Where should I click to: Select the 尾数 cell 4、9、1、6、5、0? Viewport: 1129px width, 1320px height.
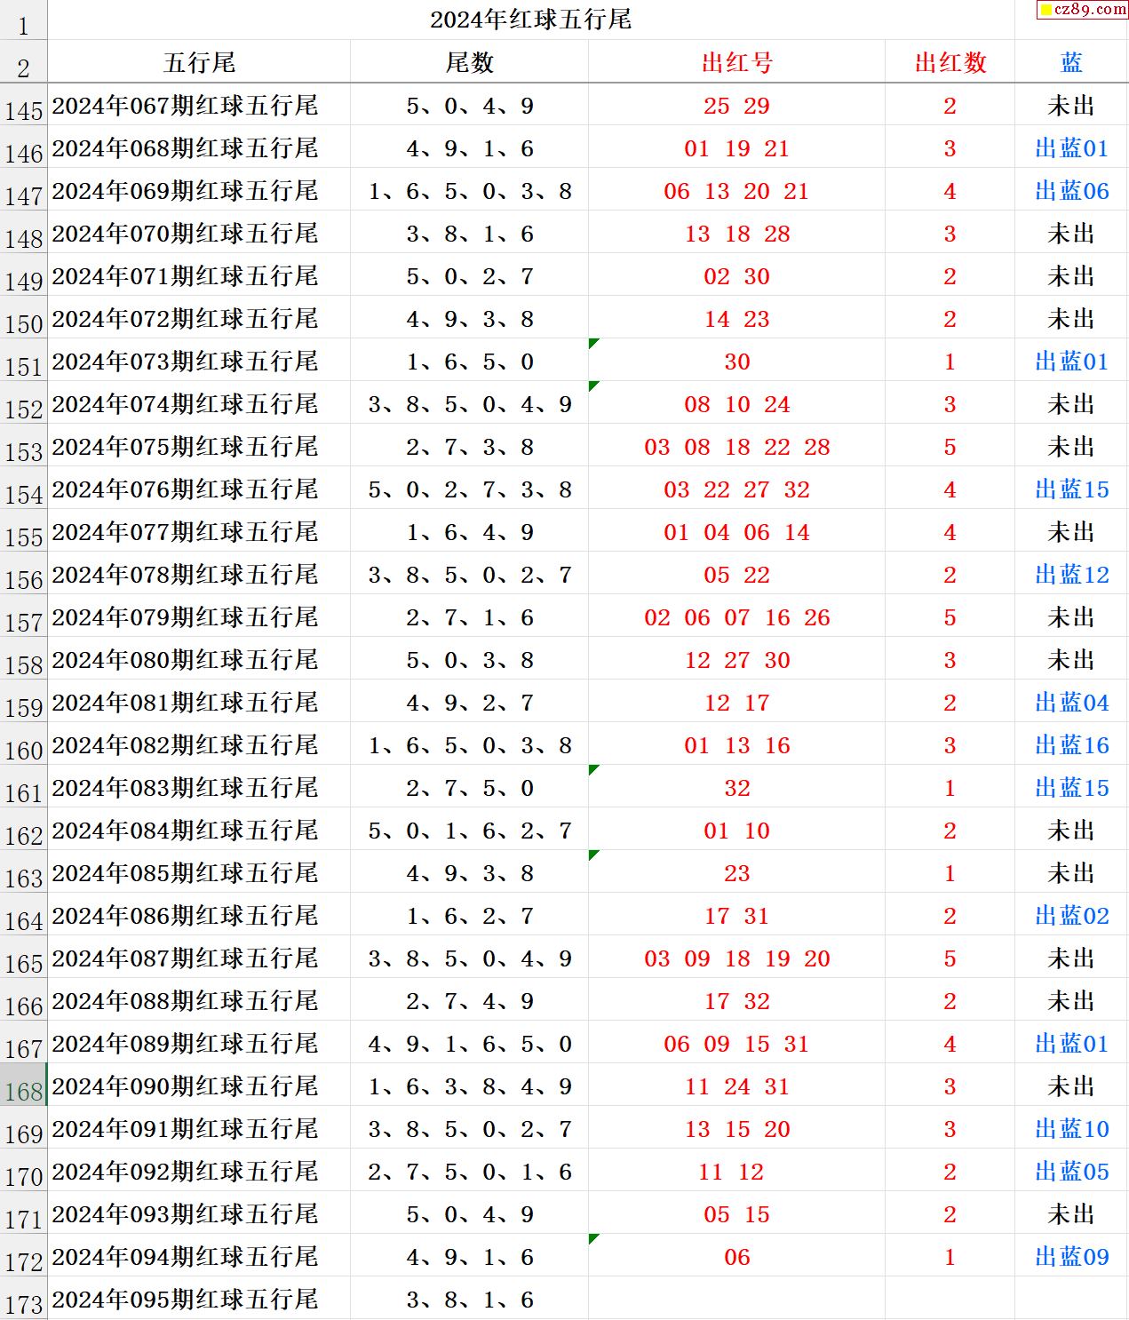[x=469, y=1044]
